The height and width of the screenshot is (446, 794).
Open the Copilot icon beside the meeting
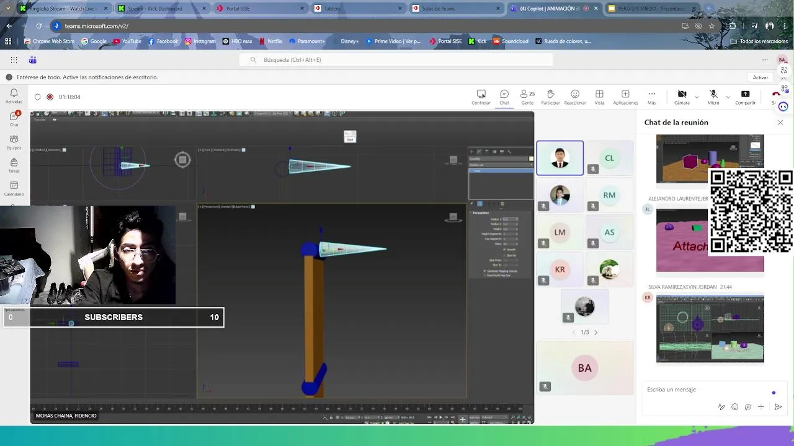pos(783,107)
